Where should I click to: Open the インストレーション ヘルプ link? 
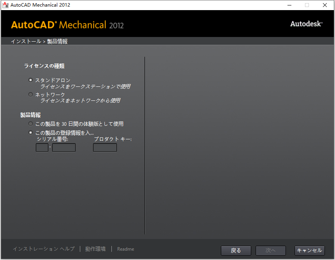pos(44,249)
